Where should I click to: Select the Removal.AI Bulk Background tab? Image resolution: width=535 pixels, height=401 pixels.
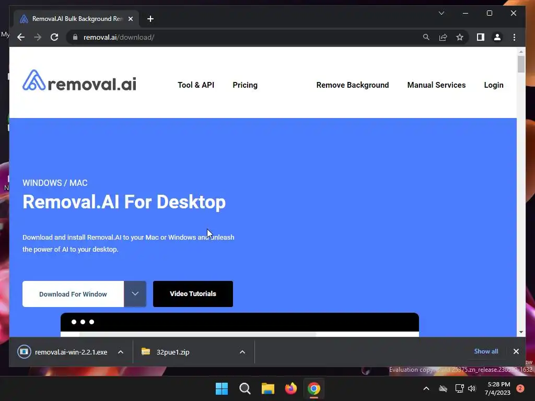[x=76, y=19]
